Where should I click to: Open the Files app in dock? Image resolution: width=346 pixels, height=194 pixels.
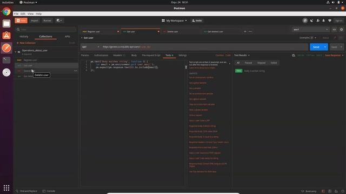point(6,24)
